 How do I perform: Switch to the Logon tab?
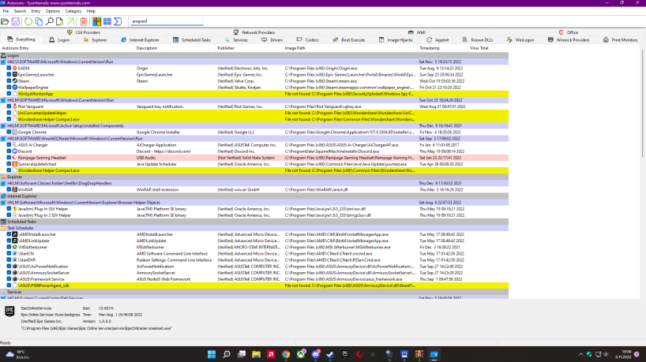click(59, 40)
